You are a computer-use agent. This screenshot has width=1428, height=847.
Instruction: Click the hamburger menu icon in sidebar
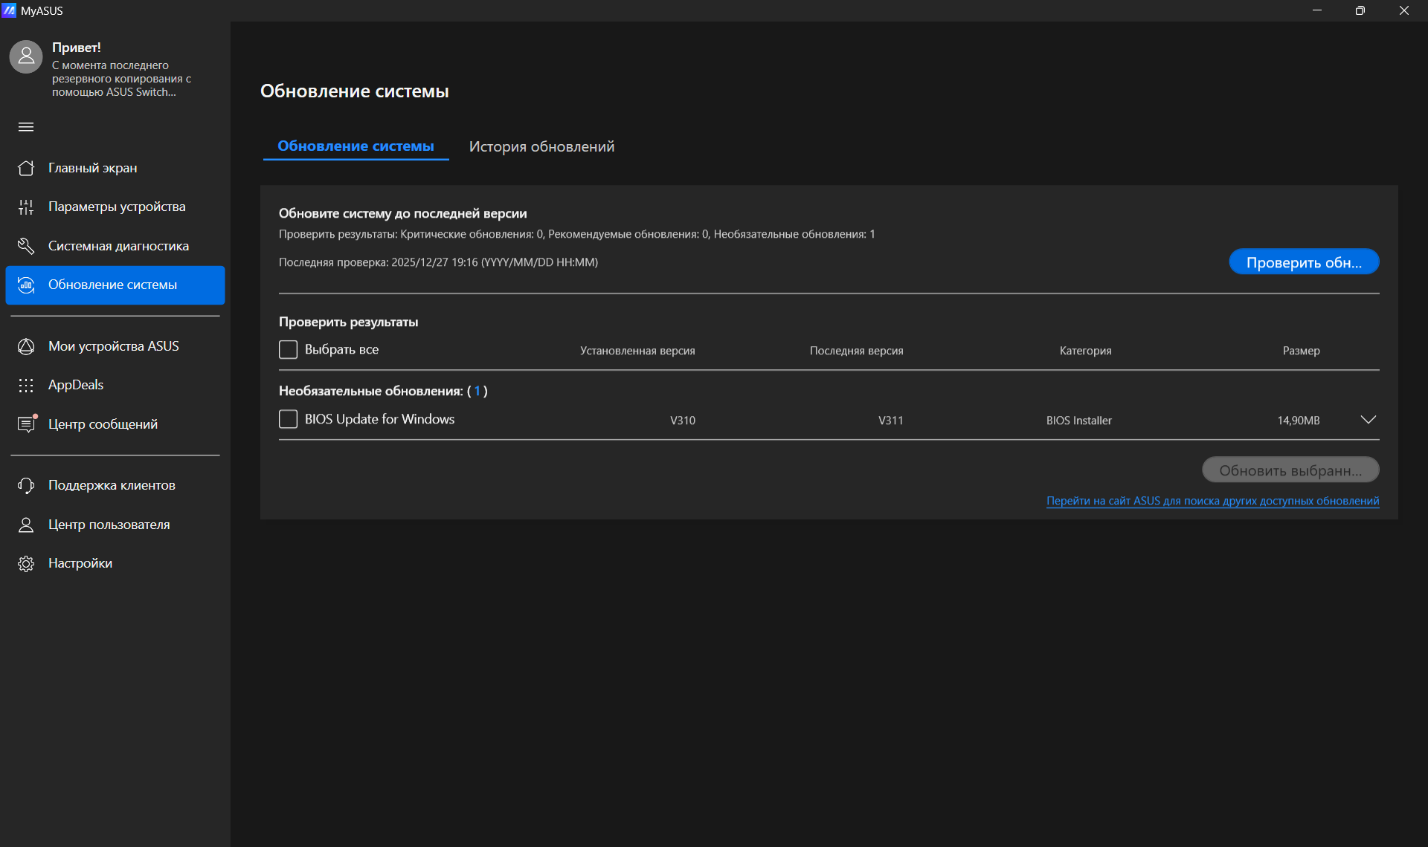(26, 127)
